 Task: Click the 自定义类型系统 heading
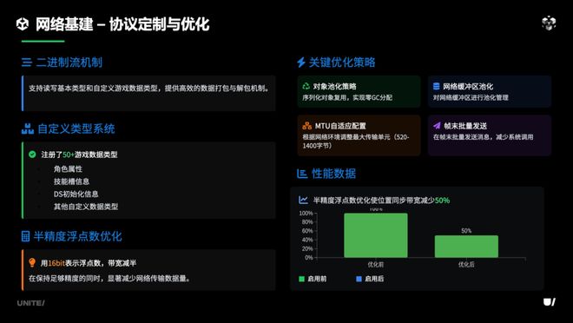point(76,129)
